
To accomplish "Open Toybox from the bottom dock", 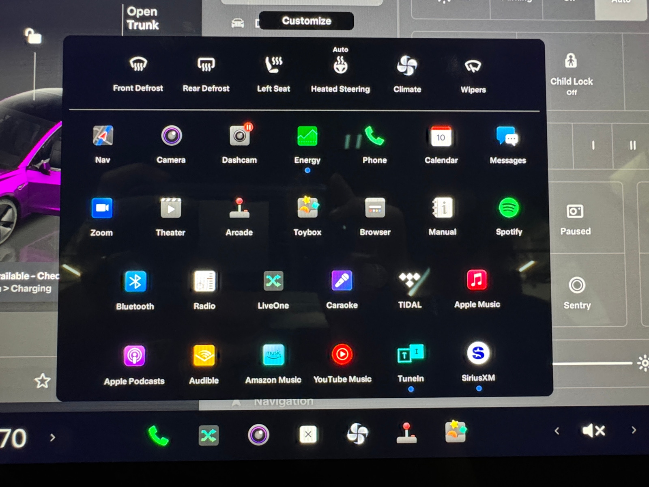I will [456, 431].
